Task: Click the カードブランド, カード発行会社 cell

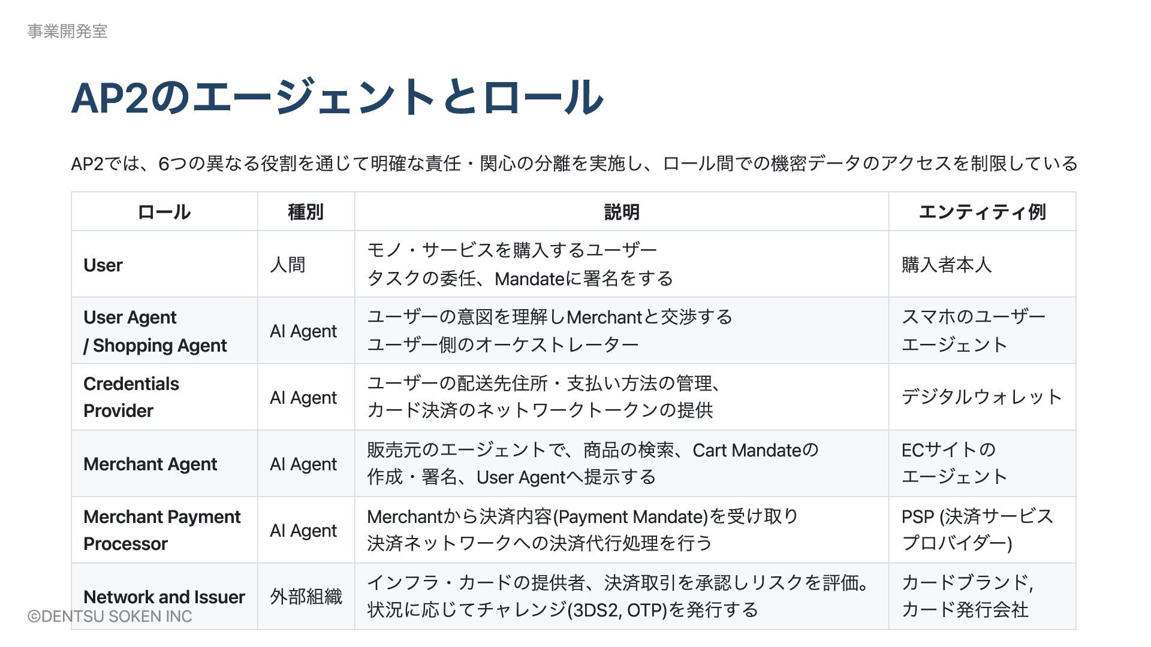Action: coord(966,597)
